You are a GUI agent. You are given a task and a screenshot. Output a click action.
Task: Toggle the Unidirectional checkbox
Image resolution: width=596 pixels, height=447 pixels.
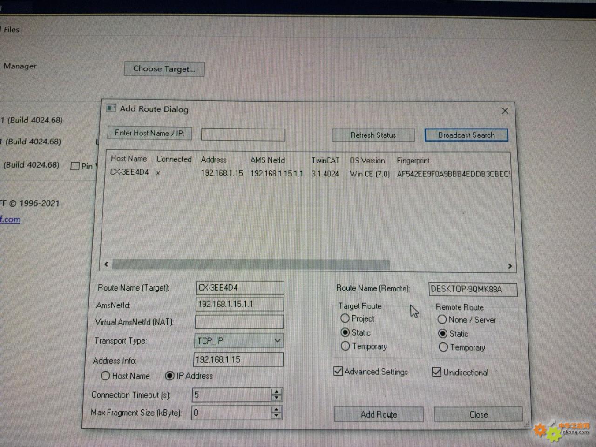[x=437, y=372]
